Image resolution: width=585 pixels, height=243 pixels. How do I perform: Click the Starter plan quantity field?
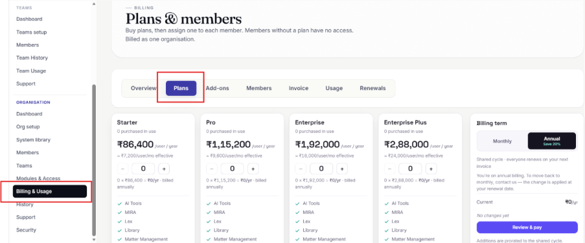coord(143,168)
